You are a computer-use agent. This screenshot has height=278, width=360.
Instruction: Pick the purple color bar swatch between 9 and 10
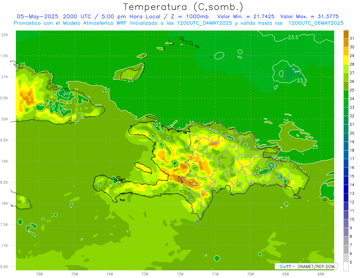pyautogui.click(x=346, y=223)
